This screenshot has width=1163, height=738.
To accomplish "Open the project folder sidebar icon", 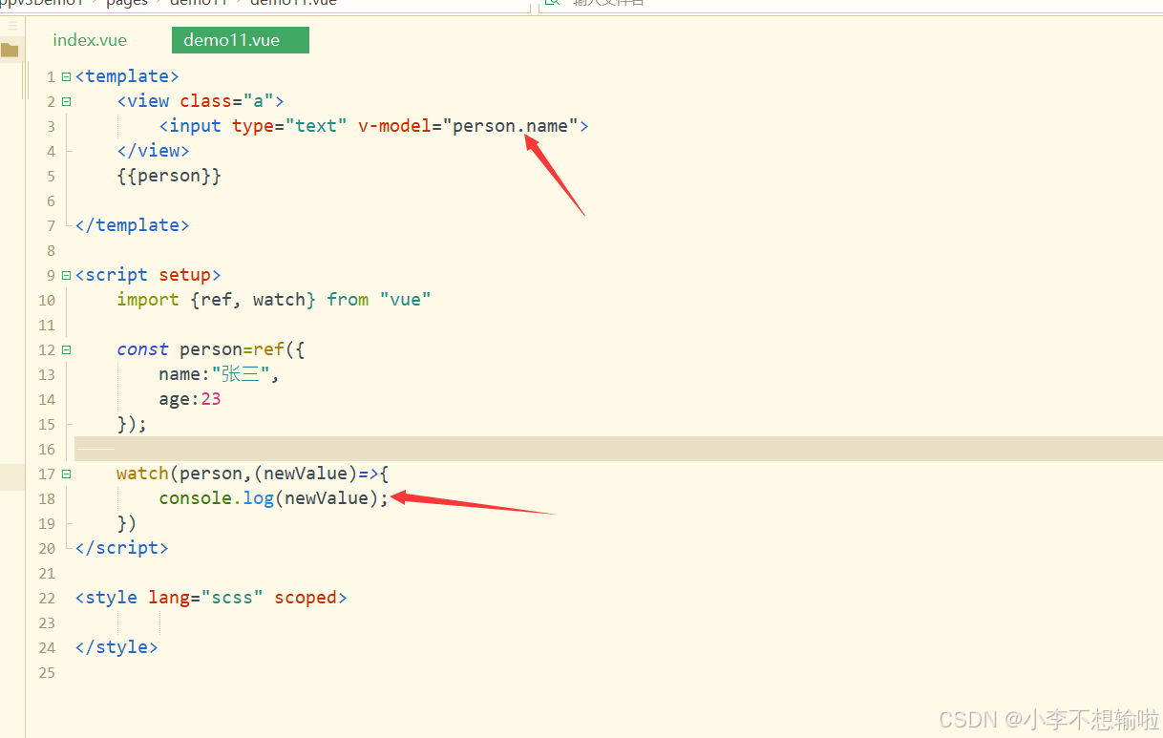I will coord(11,51).
